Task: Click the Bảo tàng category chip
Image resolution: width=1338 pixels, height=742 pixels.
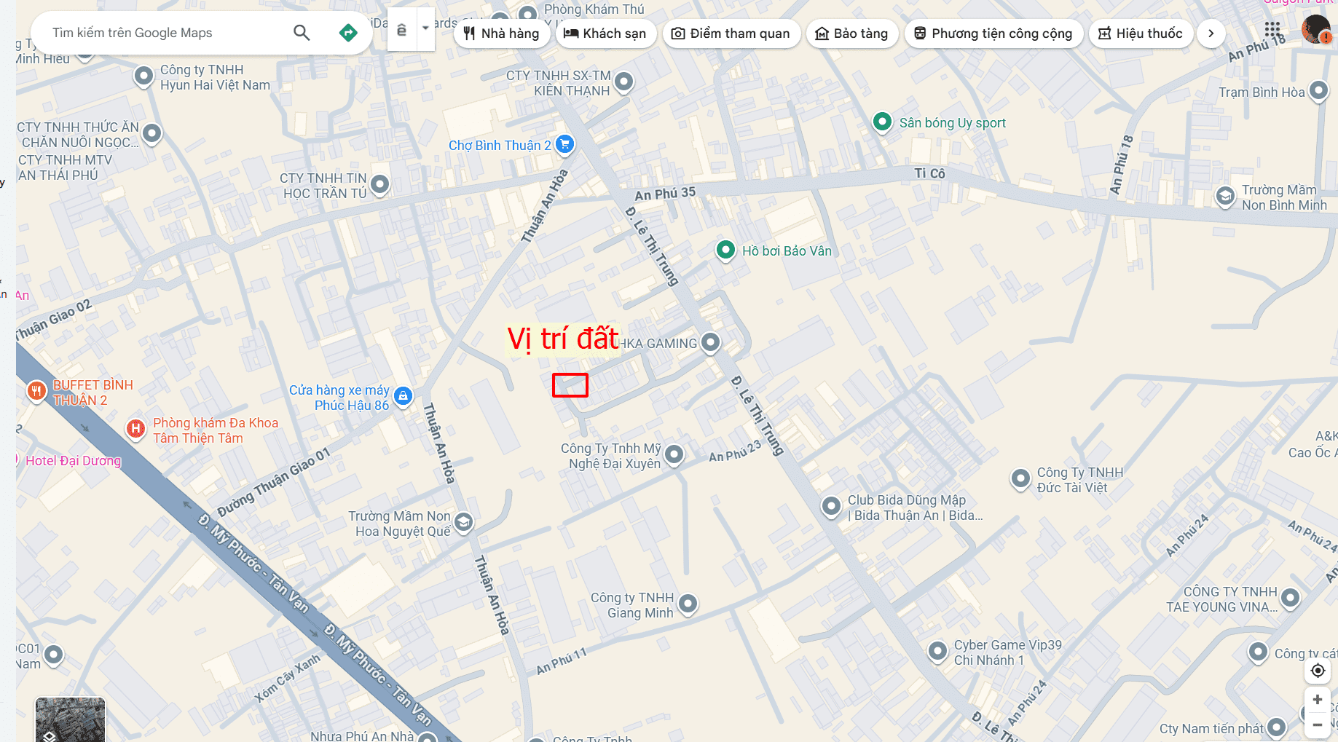Action: click(x=851, y=33)
